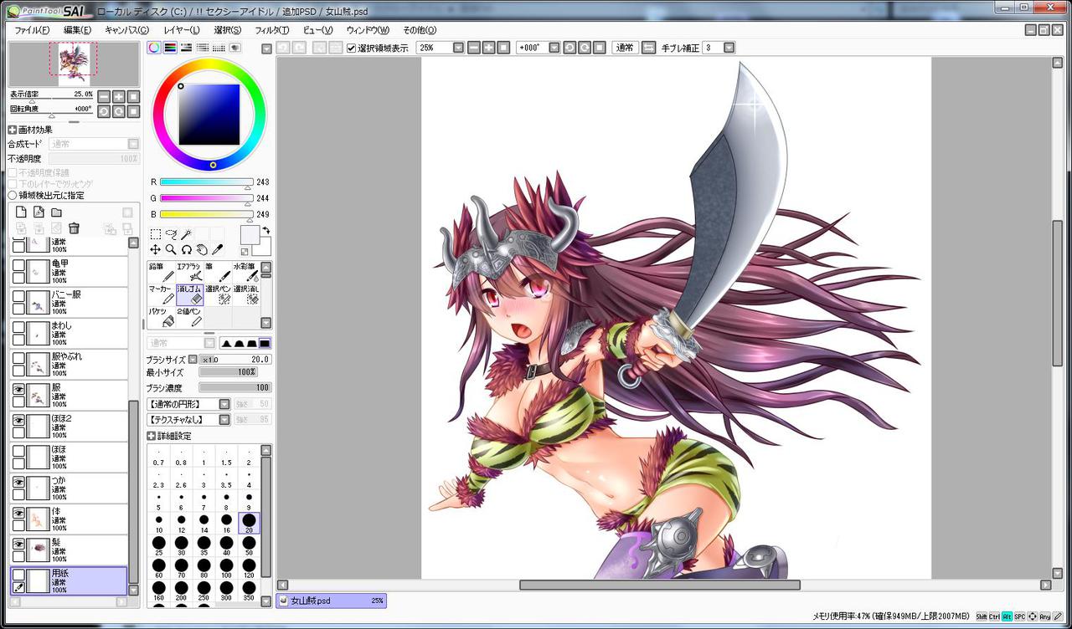Select the バケツ bucket fill tool

click(x=162, y=317)
